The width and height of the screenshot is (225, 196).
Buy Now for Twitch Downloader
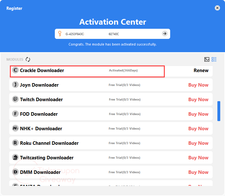[x=198, y=100]
